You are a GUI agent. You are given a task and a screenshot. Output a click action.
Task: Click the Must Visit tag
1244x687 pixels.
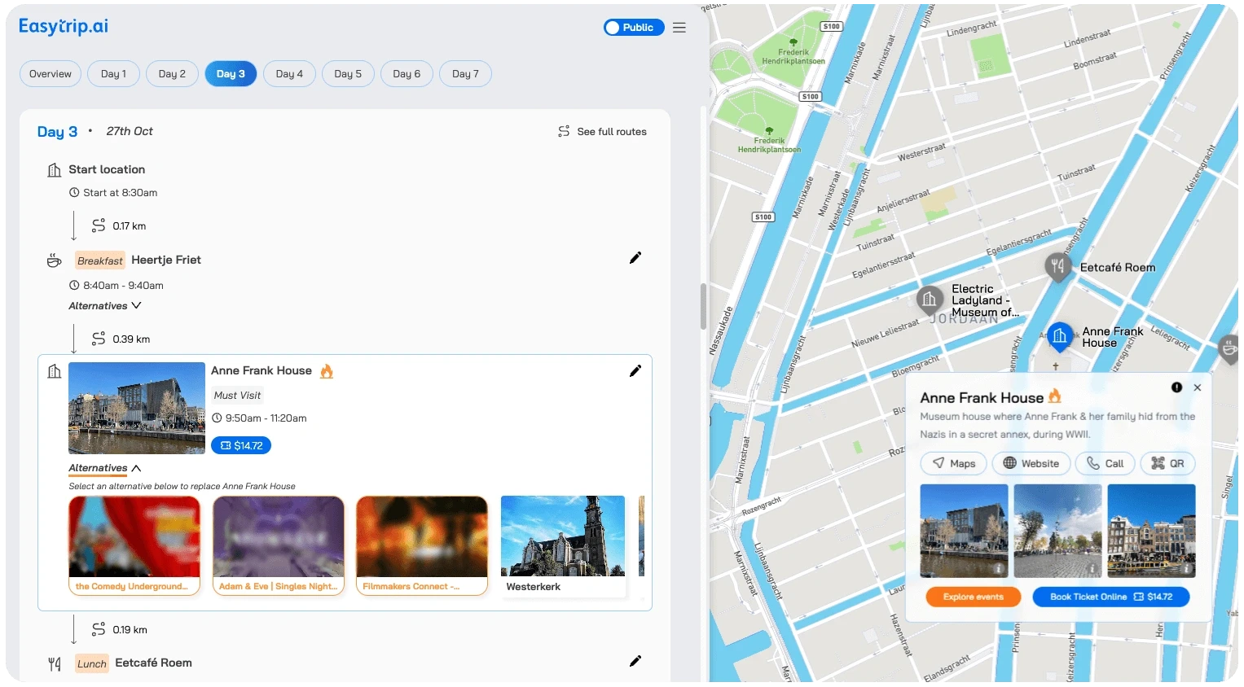237,396
